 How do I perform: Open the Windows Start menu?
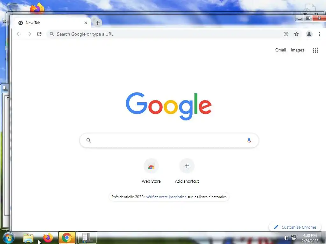(8, 238)
